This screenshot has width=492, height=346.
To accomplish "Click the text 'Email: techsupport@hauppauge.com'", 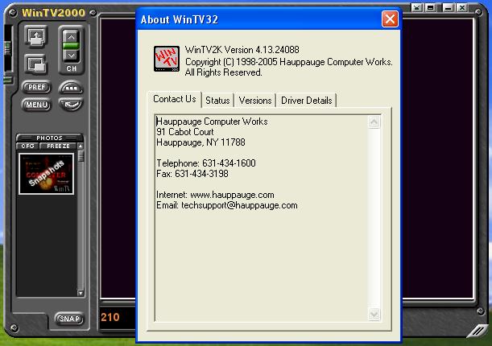I will click(227, 206).
